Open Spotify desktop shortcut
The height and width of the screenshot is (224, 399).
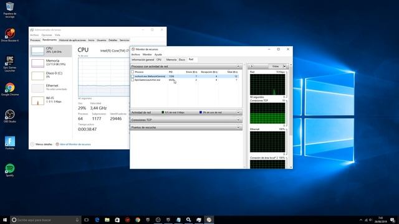(x=10, y=170)
